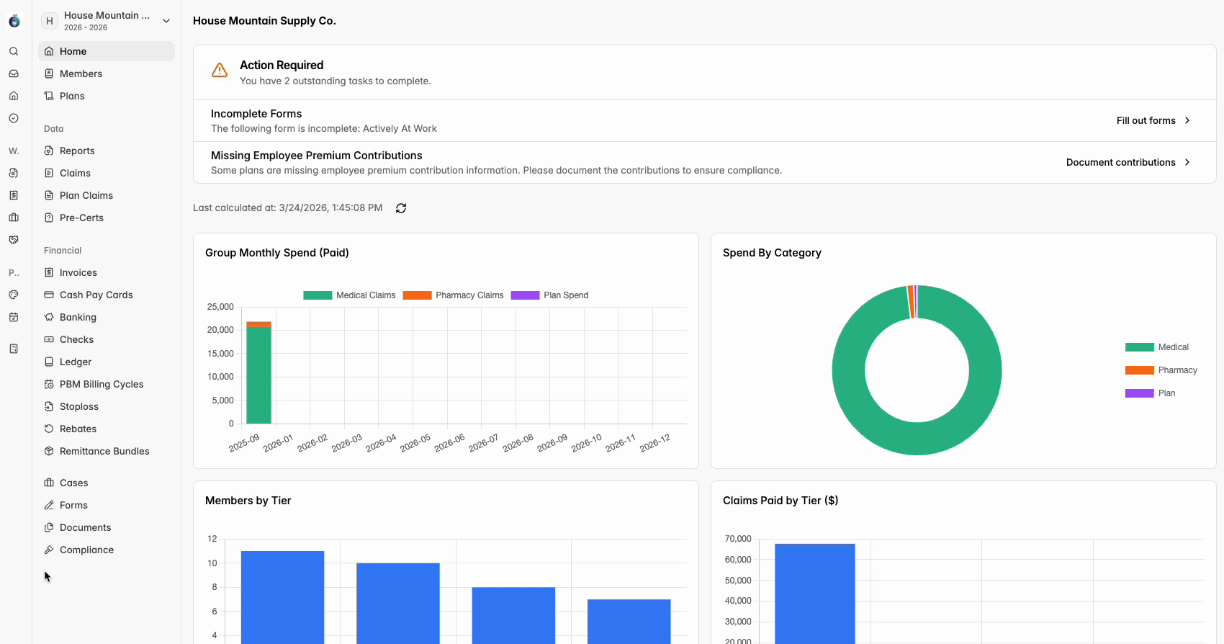Click the refresh calculation icon
Screen dimensions: 1224x644
click(x=401, y=208)
